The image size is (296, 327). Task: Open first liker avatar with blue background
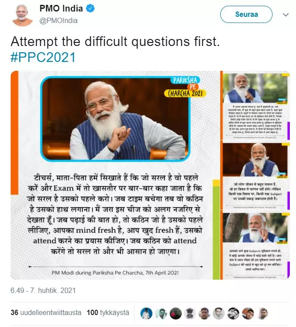click(146, 313)
